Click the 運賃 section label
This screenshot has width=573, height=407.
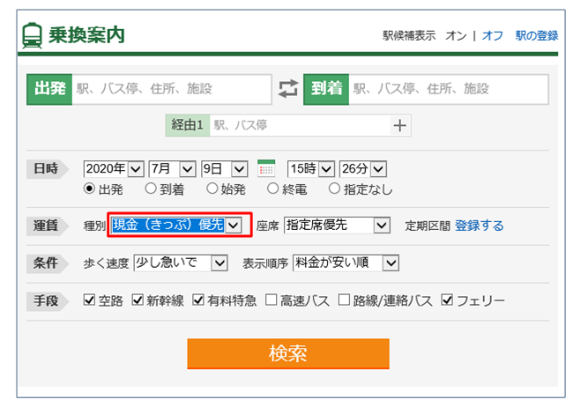tap(46, 226)
